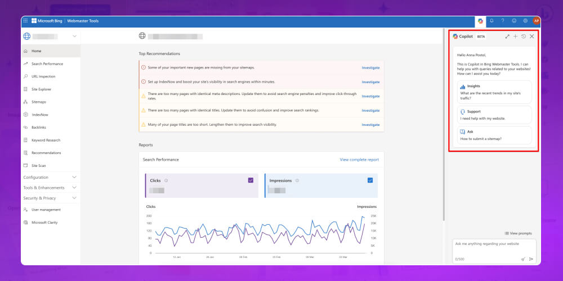This screenshot has height=281, width=563.
Task: Open Recommendations in sidebar
Action: pos(51,153)
